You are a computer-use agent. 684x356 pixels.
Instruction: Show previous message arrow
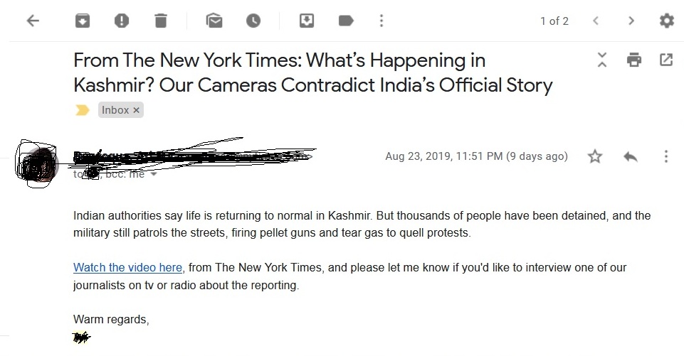(x=596, y=21)
